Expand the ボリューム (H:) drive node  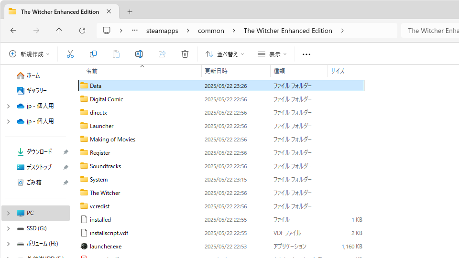point(9,244)
